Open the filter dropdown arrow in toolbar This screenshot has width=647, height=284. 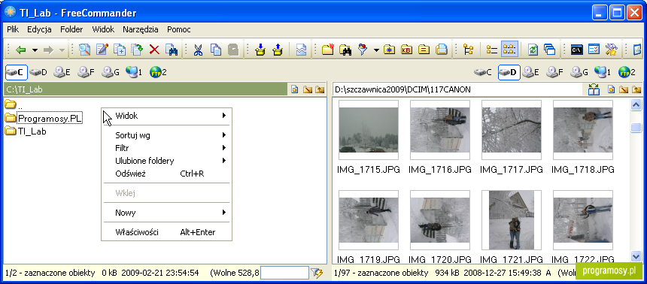pos(376,50)
